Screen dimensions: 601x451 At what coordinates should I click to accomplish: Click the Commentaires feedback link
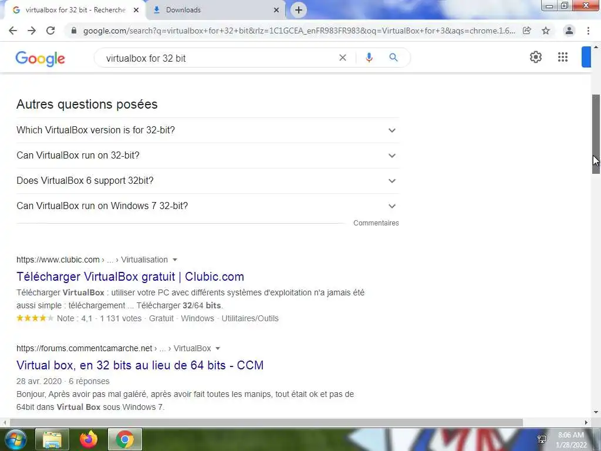(x=376, y=223)
